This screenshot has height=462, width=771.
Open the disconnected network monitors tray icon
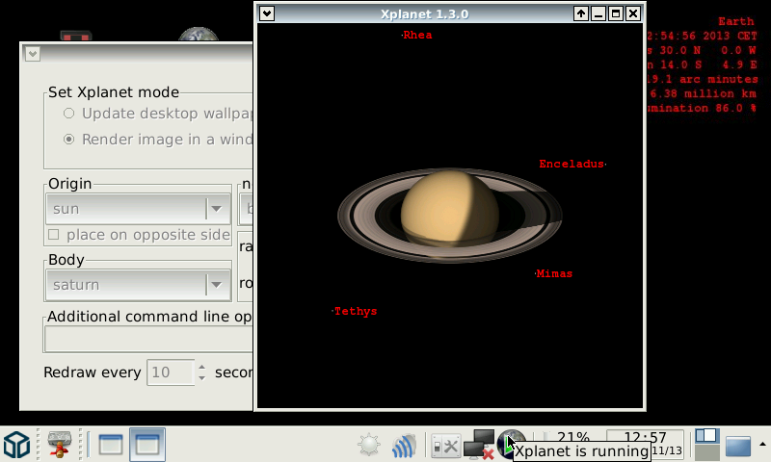tap(479, 445)
